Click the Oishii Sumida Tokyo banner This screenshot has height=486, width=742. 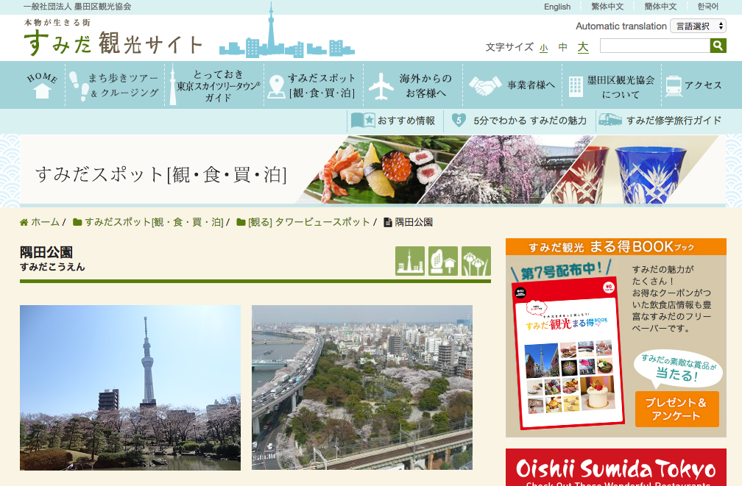(615, 468)
